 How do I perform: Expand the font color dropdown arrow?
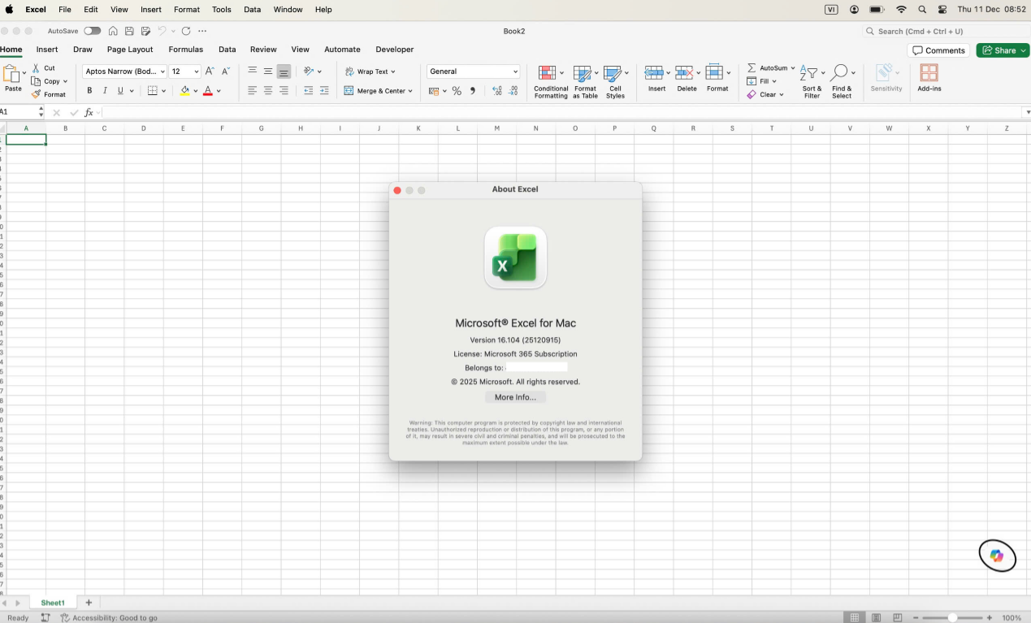coord(219,91)
